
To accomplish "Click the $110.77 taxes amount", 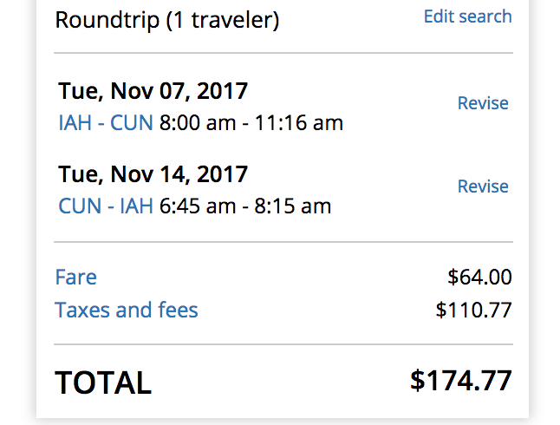I will pos(473,310).
